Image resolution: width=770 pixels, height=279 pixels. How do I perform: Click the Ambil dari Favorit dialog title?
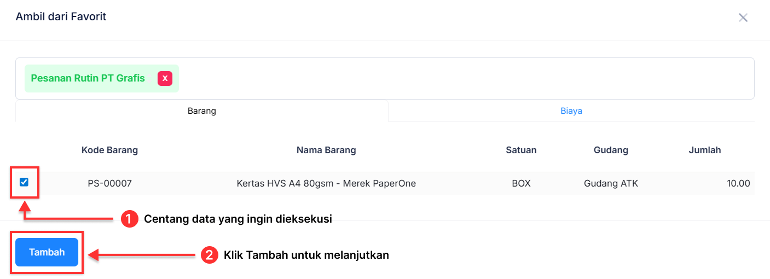(x=61, y=16)
